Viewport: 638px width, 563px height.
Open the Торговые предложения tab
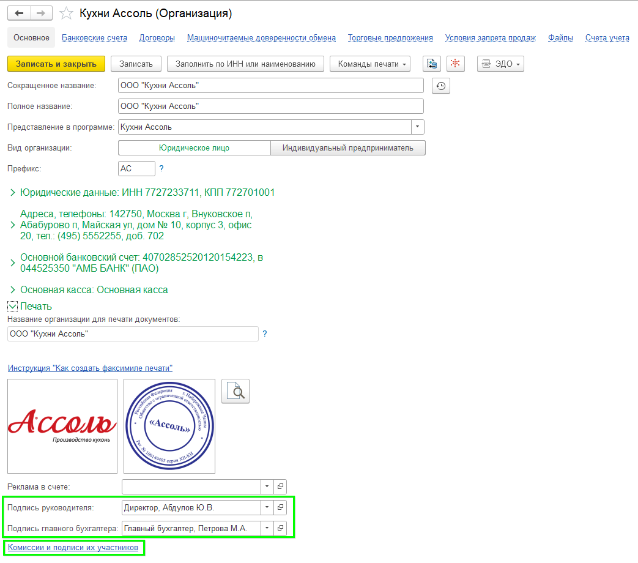[x=390, y=38]
